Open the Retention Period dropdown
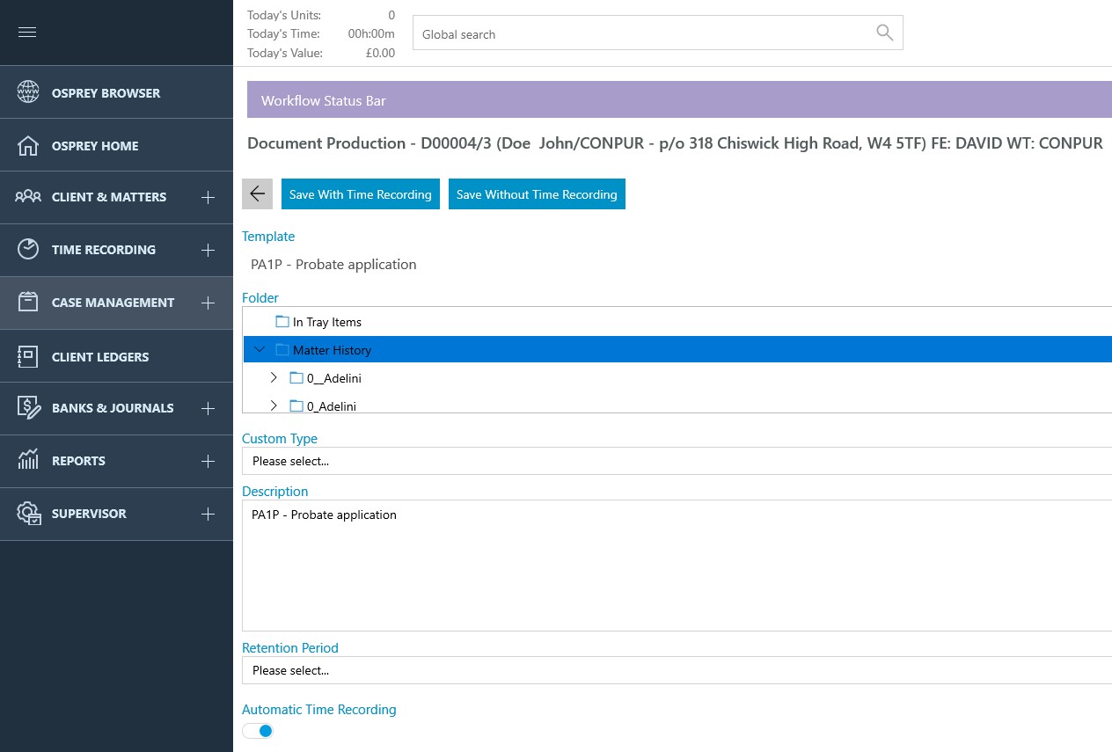This screenshot has height=752, width=1112. 676,670
